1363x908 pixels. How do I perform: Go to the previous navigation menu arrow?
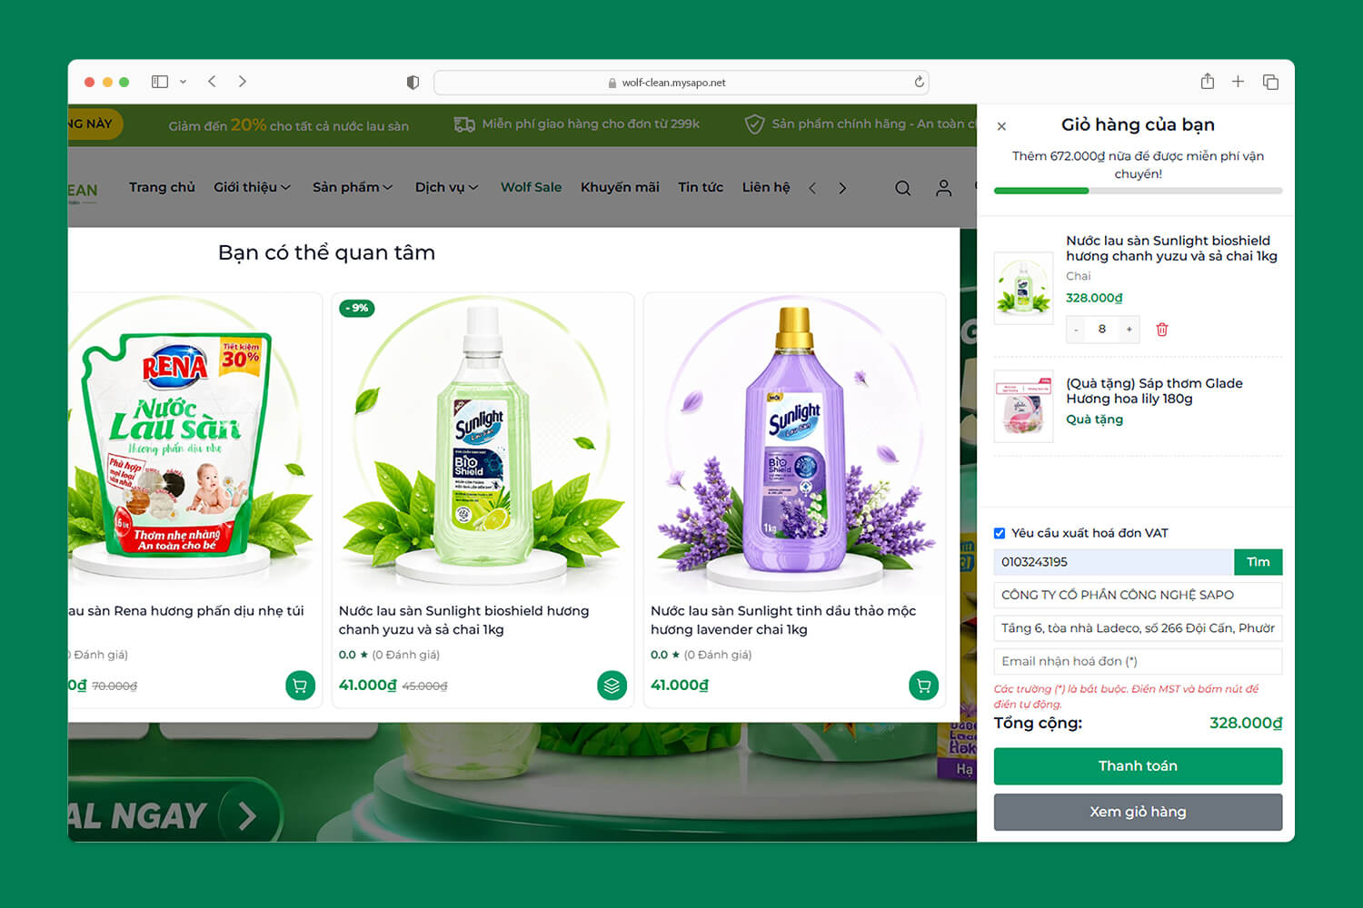(x=812, y=188)
